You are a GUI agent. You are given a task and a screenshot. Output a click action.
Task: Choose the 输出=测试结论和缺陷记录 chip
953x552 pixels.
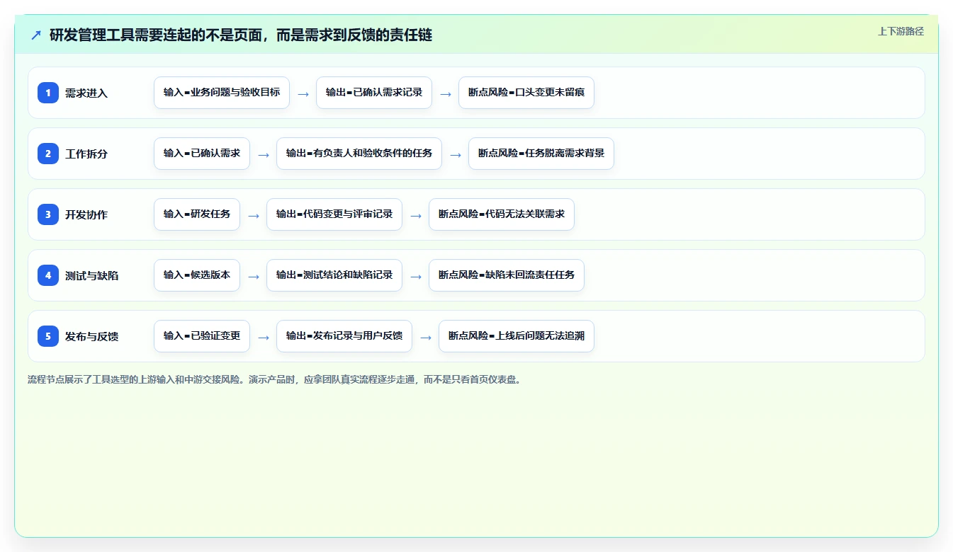point(334,275)
